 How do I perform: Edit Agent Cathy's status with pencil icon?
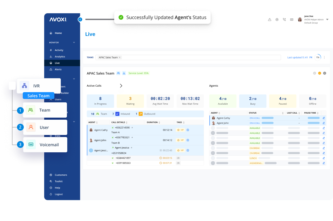coord(323,118)
